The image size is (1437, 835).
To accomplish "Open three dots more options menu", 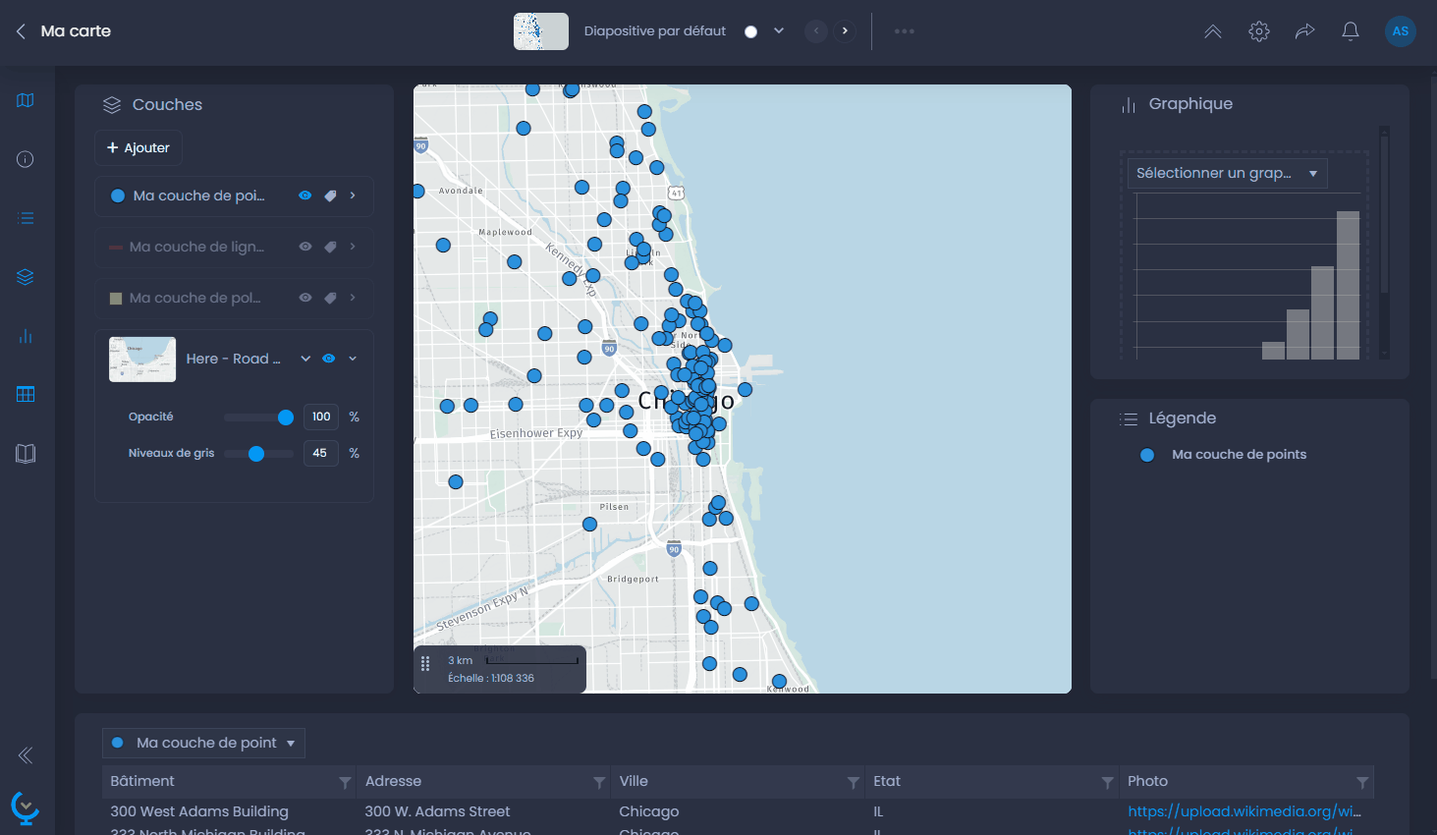I will [905, 31].
